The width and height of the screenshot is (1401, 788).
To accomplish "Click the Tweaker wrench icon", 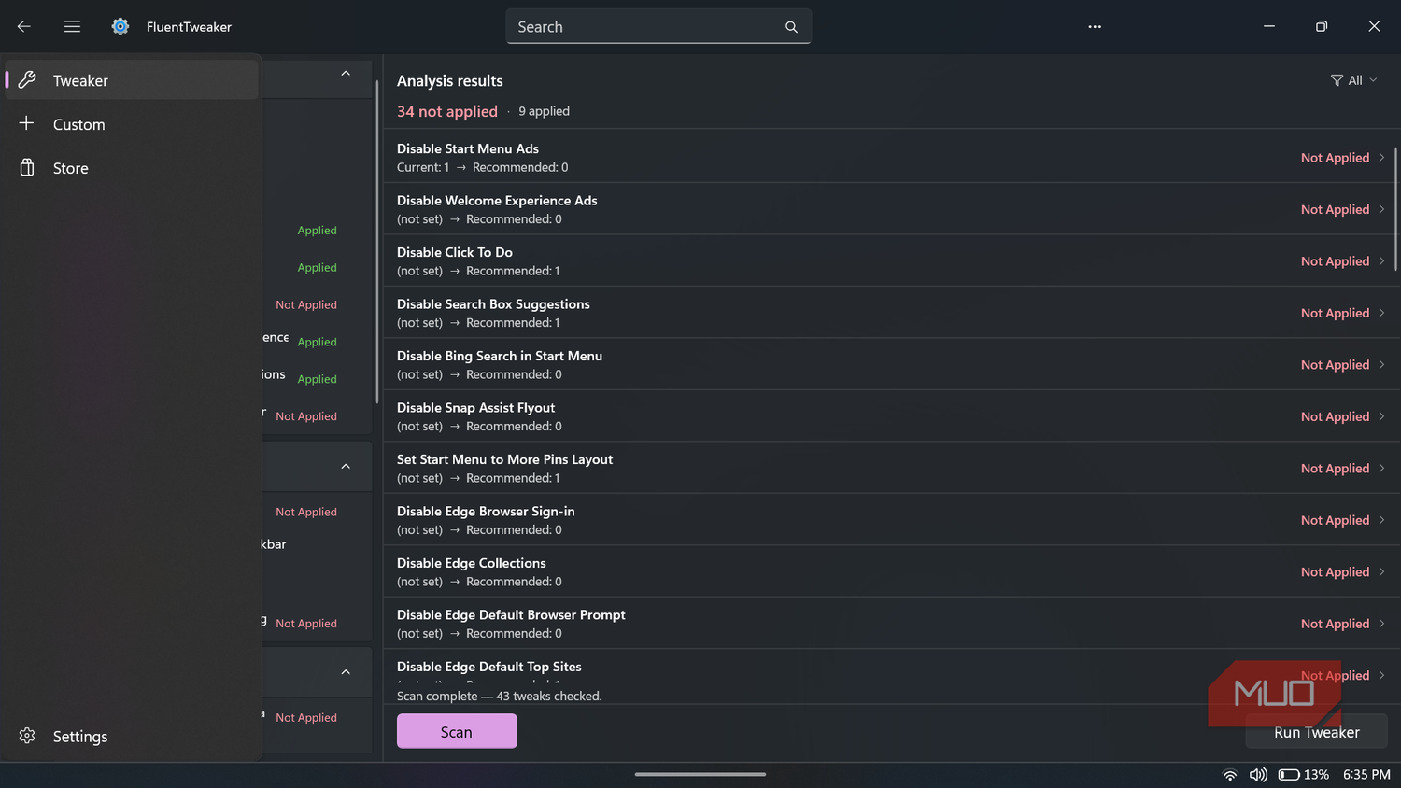I will pos(27,80).
